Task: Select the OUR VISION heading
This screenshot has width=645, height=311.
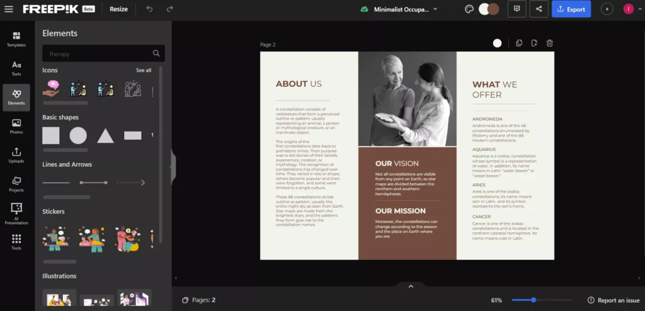Action: pos(397,163)
